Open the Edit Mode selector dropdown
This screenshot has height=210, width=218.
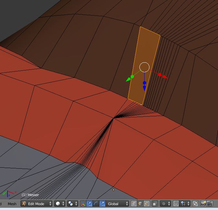click(x=36, y=204)
